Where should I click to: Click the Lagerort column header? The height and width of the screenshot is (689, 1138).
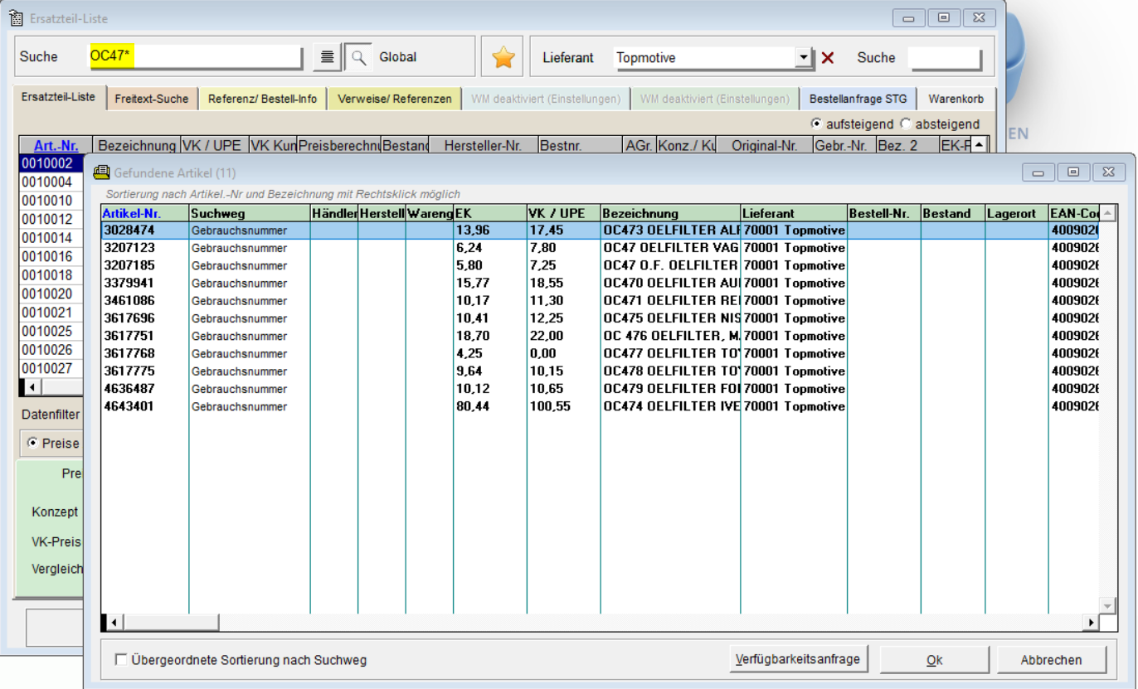[1017, 213]
